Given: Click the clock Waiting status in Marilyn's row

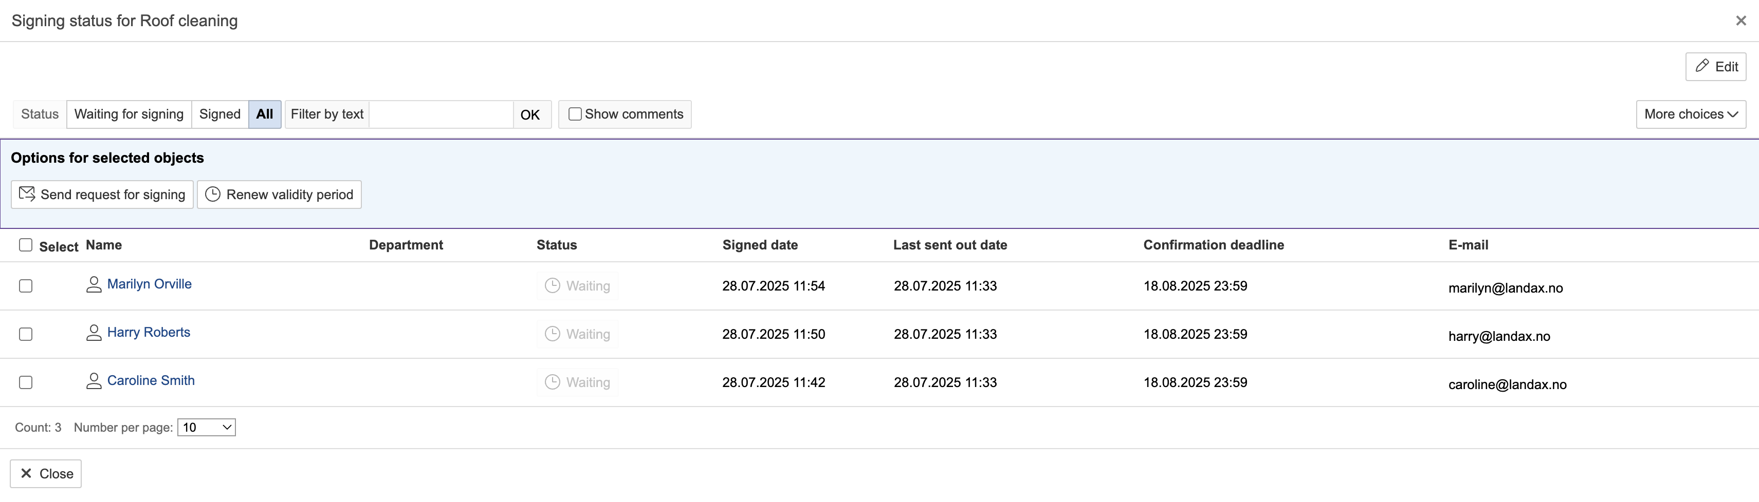Looking at the screenshot, I should click(x=553, y=286).
